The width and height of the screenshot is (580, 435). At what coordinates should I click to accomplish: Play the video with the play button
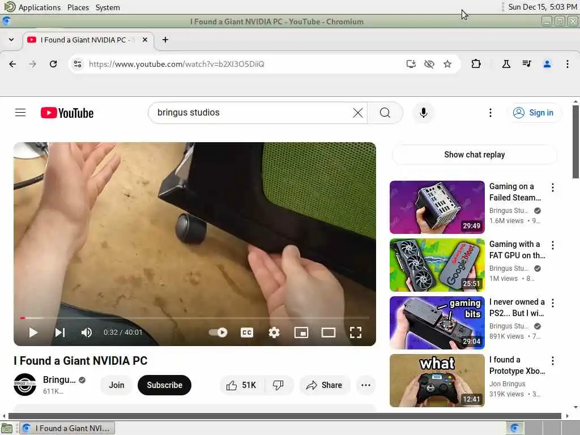[33, 332]
